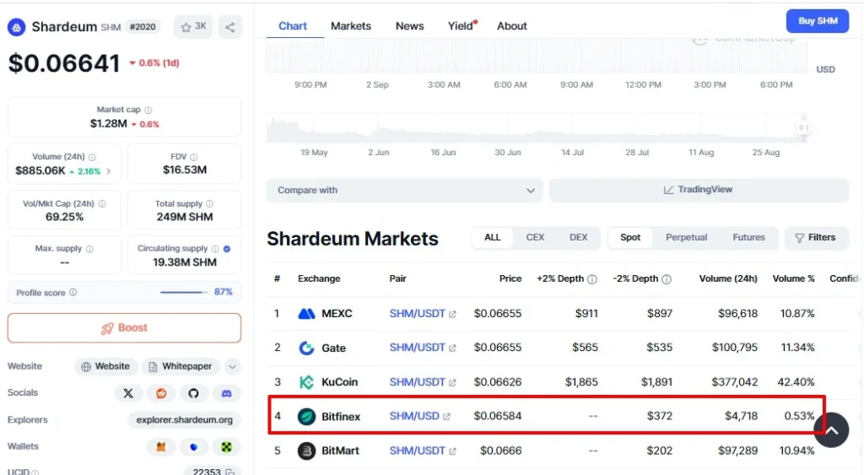Open Market cap info tooltip icon

pos(148,110)
